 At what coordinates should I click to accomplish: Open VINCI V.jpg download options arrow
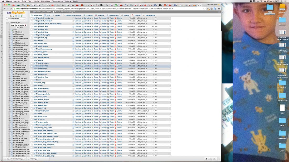(x=49, y=159)
